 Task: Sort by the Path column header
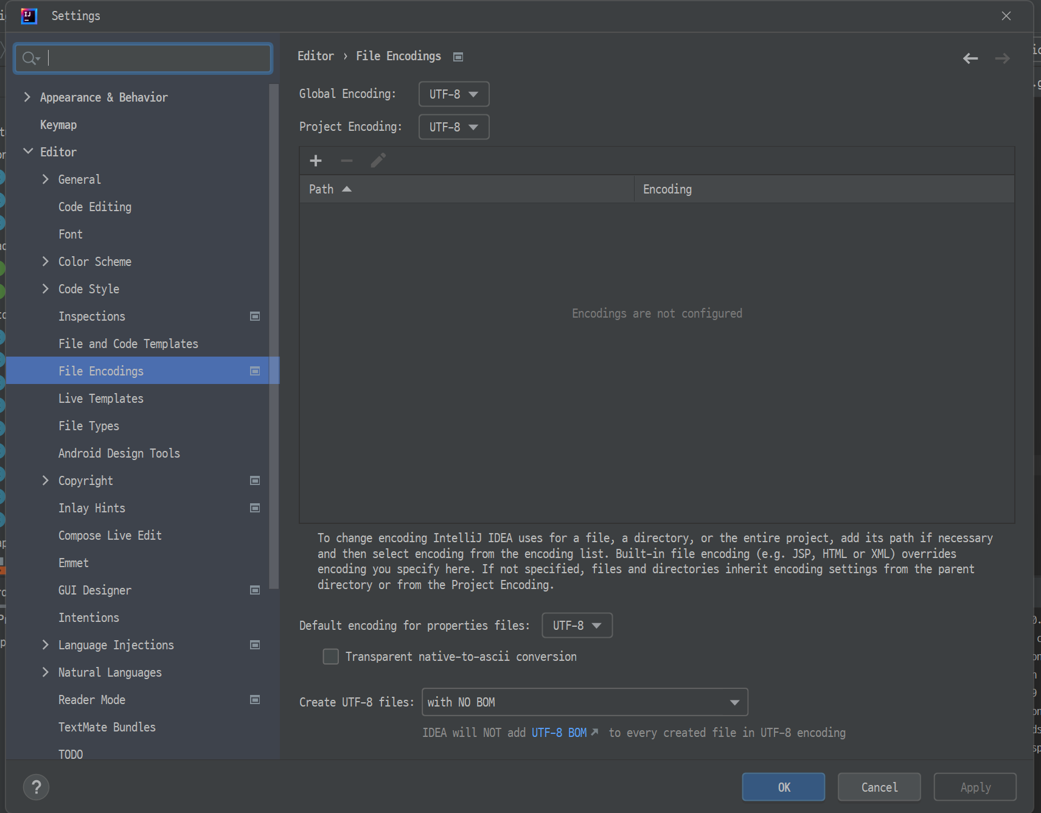pos(467,189)
